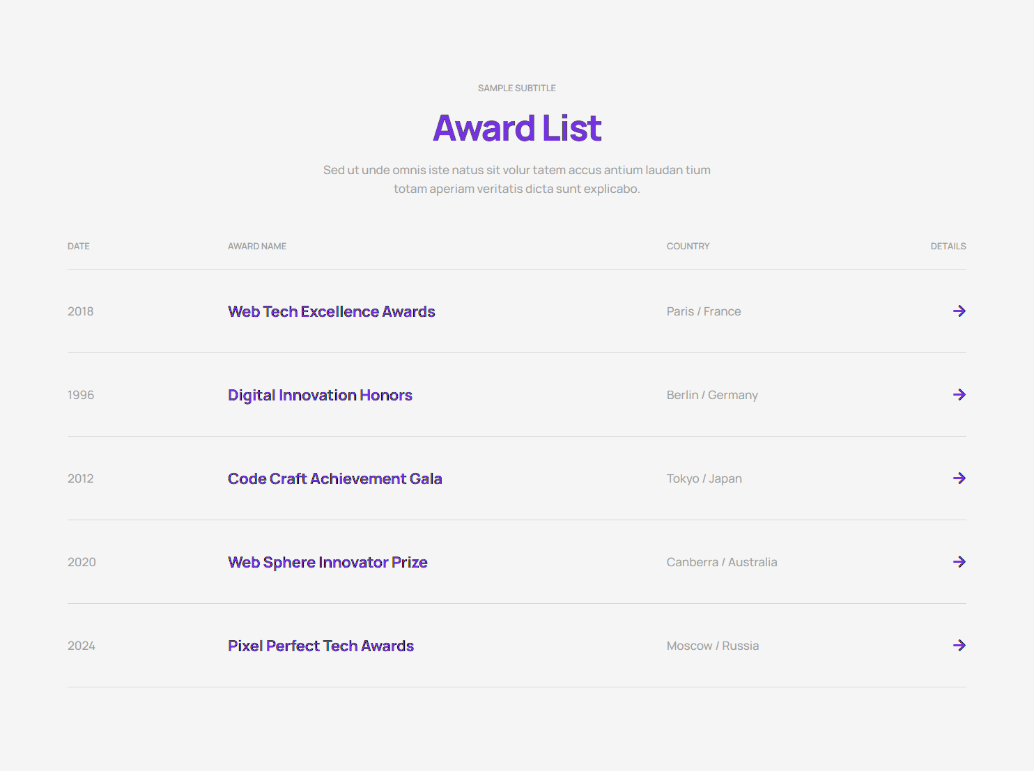Open Digital Innovation Honors award title
1034x771 pixels.
pos(320,395)
